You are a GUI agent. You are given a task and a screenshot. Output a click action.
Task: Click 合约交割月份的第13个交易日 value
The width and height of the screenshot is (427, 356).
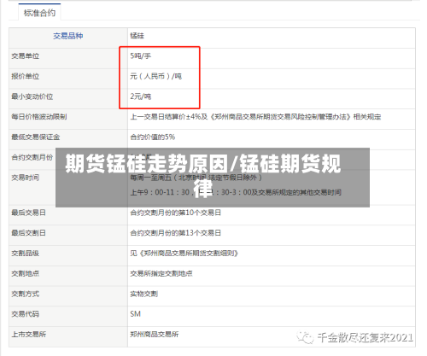pyautogui.click(x=176, y=233)
